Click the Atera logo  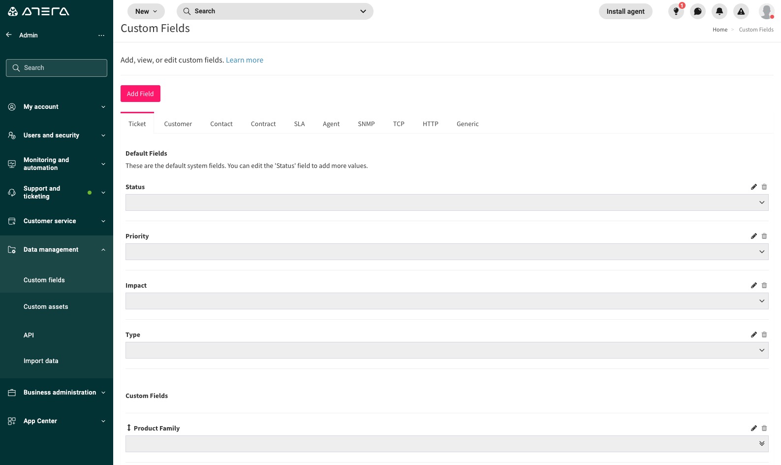pos(38,11)
